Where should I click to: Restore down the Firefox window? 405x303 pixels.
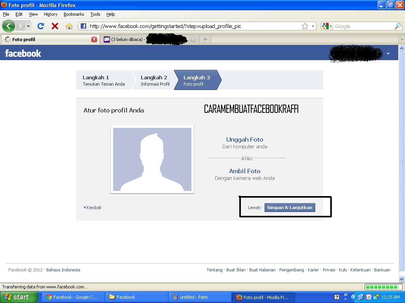[x=390, y=5]
